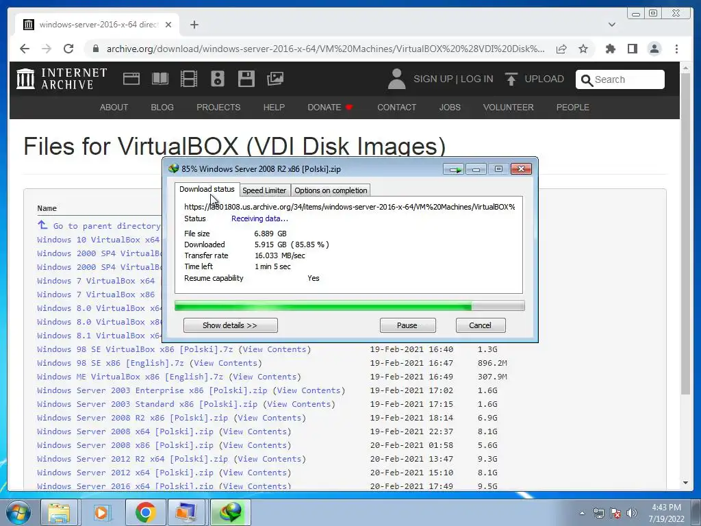
Task: Click the scrollbar down arrow
Action: click(686, 483)
